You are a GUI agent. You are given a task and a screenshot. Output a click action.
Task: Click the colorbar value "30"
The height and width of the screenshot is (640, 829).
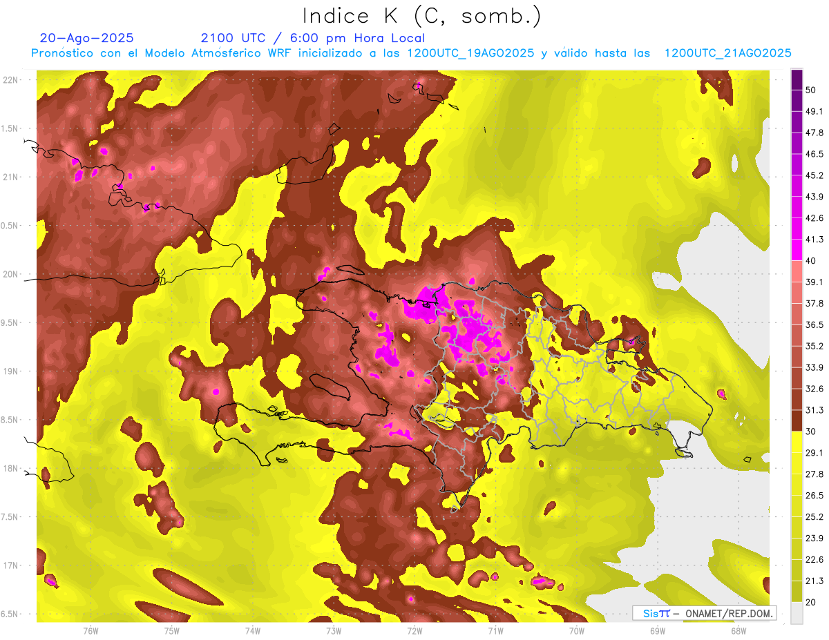click(x=810, y=431)
